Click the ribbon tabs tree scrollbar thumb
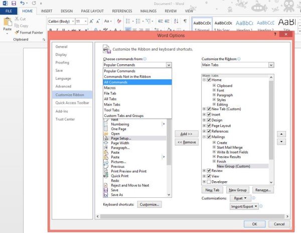This screenshot has height=233, width=301. (271, 120)
